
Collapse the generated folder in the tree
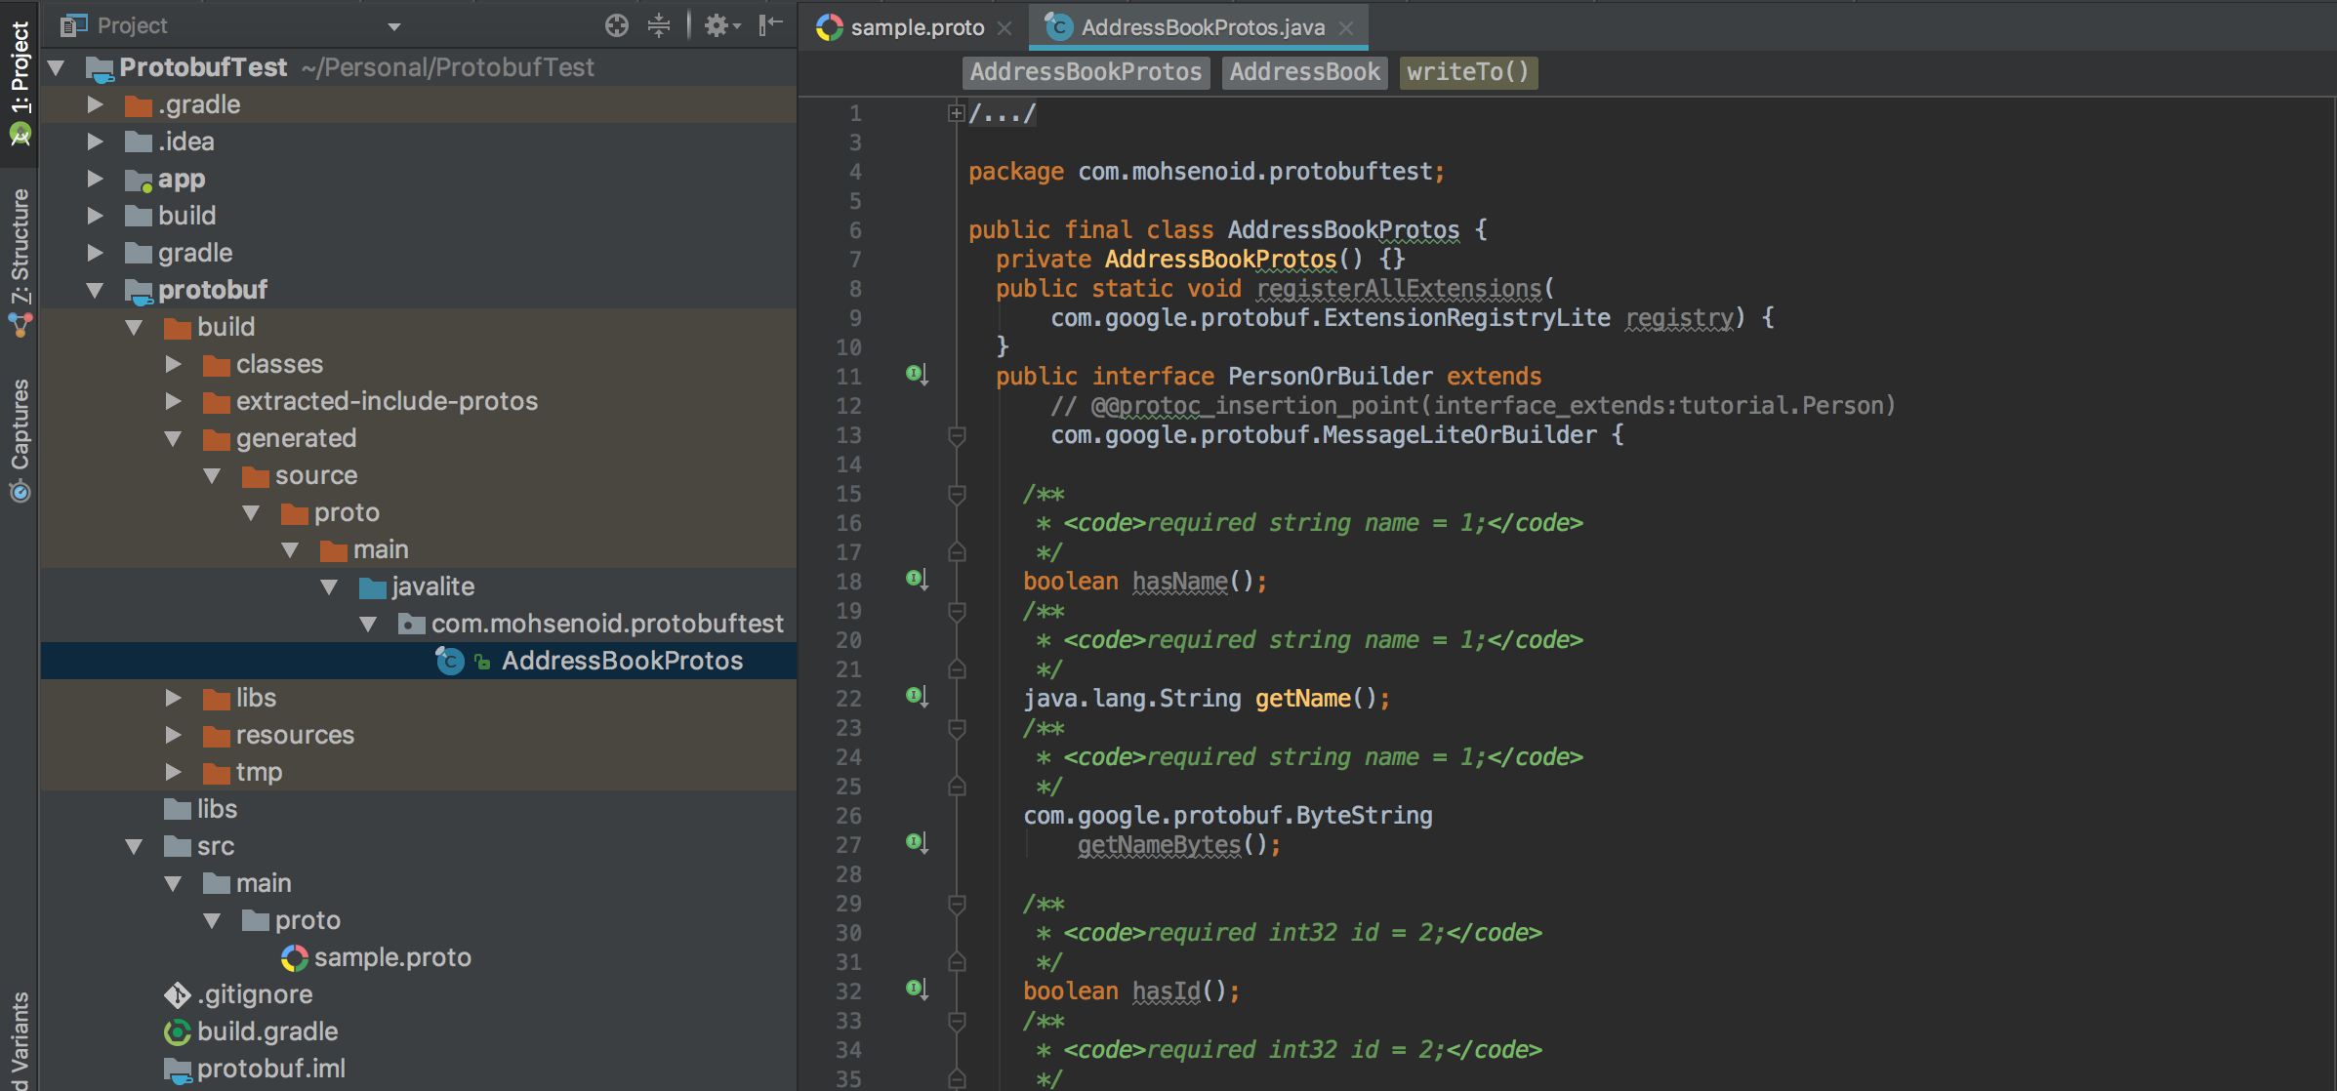pos(174,438)
